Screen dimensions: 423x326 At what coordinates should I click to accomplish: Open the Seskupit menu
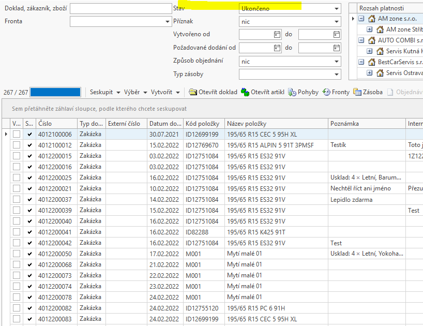[x=105, y=92]
